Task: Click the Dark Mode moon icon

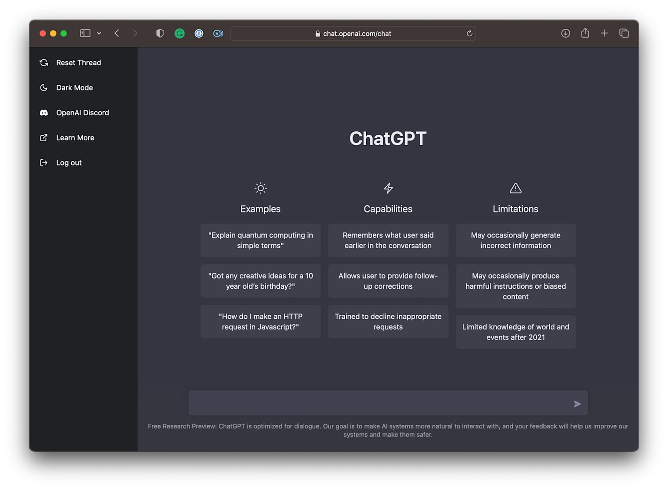Action: (44, 88)
